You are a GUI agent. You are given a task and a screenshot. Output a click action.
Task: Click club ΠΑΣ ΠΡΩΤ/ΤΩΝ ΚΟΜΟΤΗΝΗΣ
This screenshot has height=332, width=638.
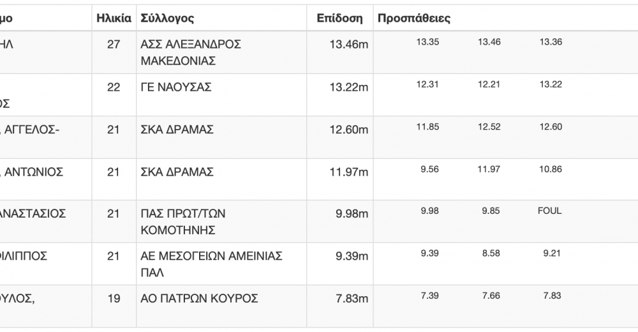pyautogui.click(x=182, y=222)
